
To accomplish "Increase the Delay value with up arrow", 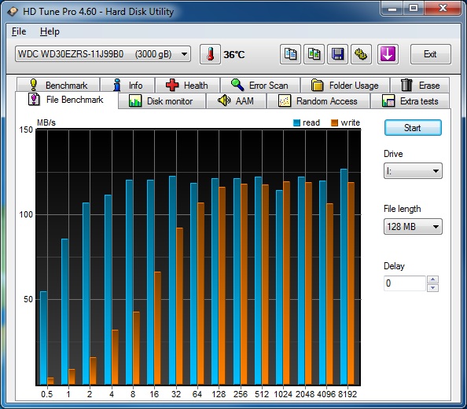I will click(x=432, y=279).
